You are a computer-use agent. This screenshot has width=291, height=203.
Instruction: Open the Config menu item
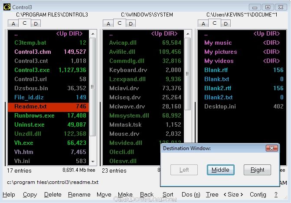pyautogui.click(x=258, y=194)
